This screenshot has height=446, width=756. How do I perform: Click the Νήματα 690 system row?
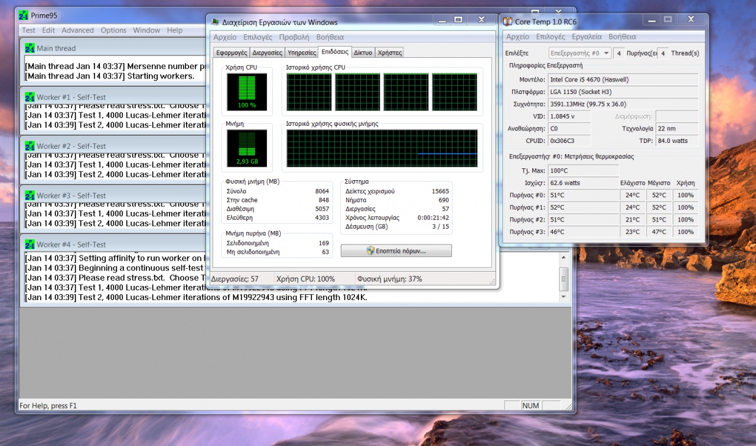point(397,200)
